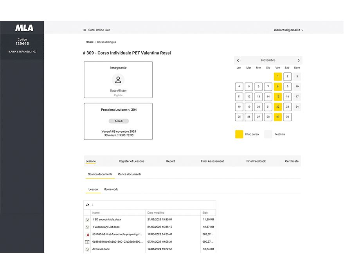Click the Accedi button for next lesson
Screen dimensions: 344x274
(x=119, y=121)
